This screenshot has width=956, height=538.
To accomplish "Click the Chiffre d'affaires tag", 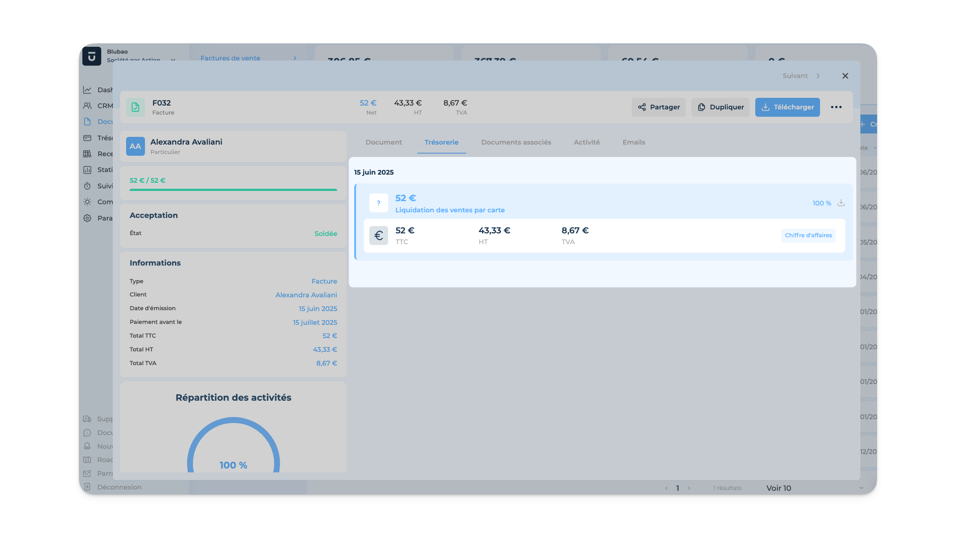I will pos(808,236).
